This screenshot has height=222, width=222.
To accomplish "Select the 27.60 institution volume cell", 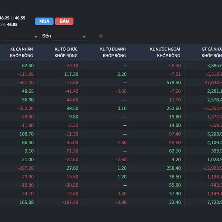I will pyautogui.click(x=73, y=168).
